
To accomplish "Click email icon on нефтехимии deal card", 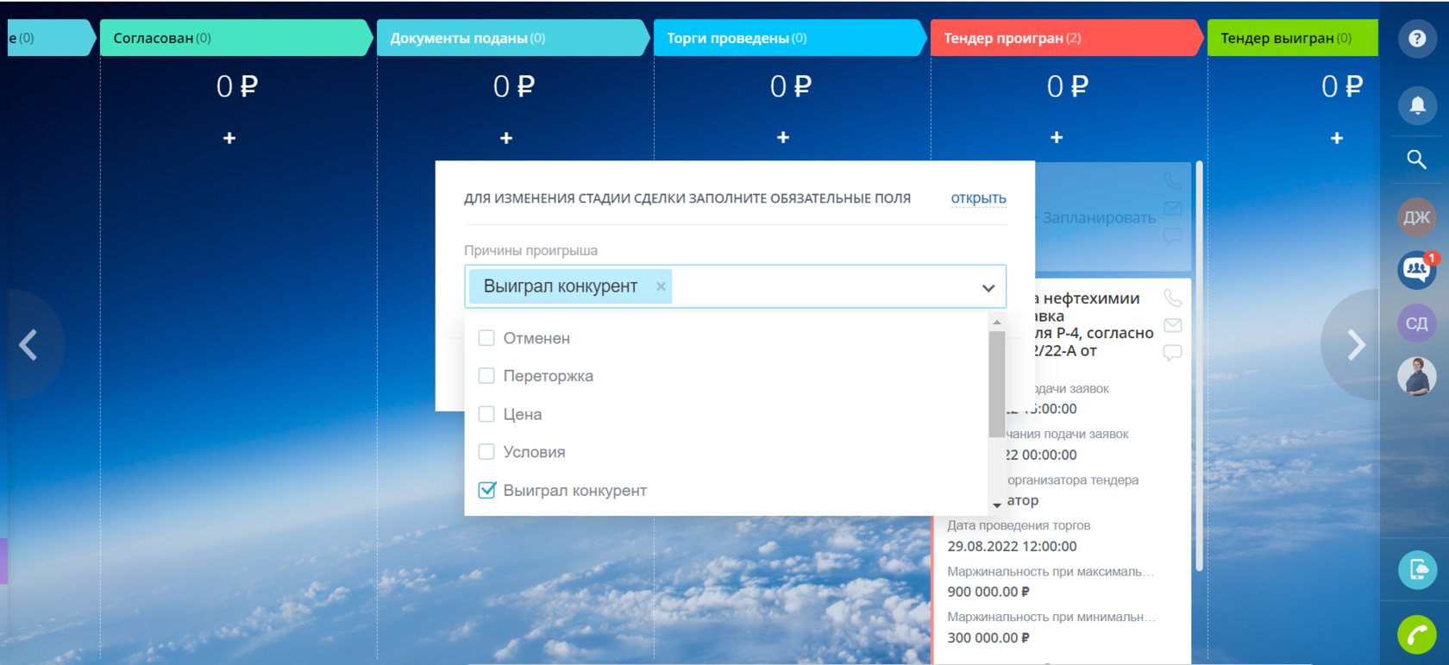I will pos(1172,325).
